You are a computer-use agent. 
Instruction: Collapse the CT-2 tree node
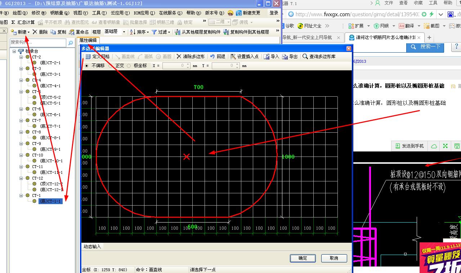point(21,57)
